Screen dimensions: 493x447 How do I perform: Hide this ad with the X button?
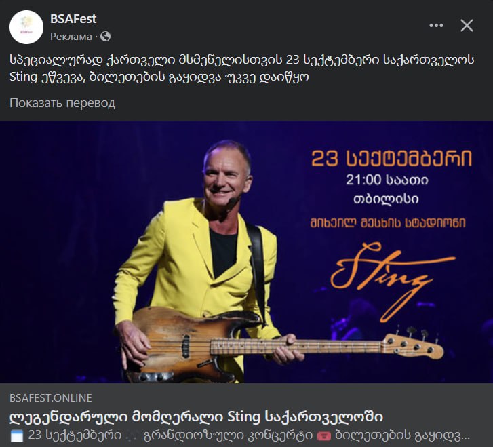pyautogui.click(x=467, y=26)
